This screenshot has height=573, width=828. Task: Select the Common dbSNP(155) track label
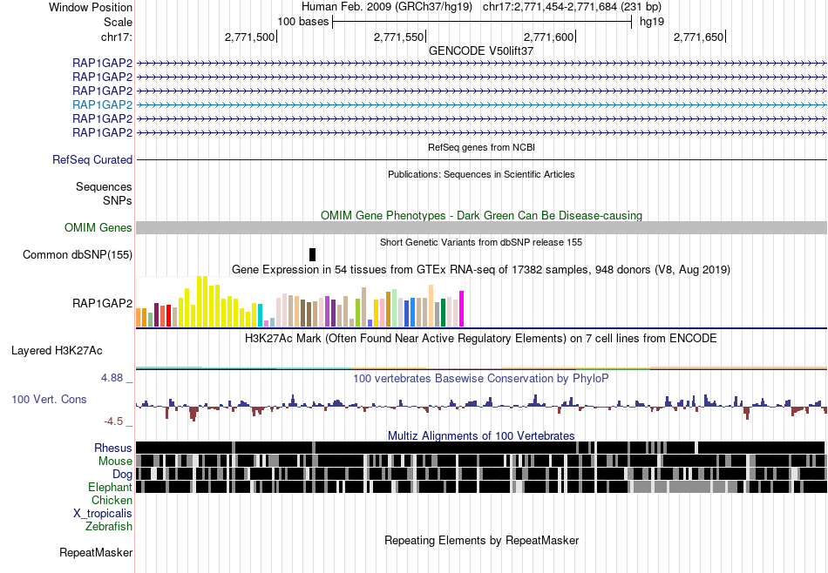coord(78,255)
